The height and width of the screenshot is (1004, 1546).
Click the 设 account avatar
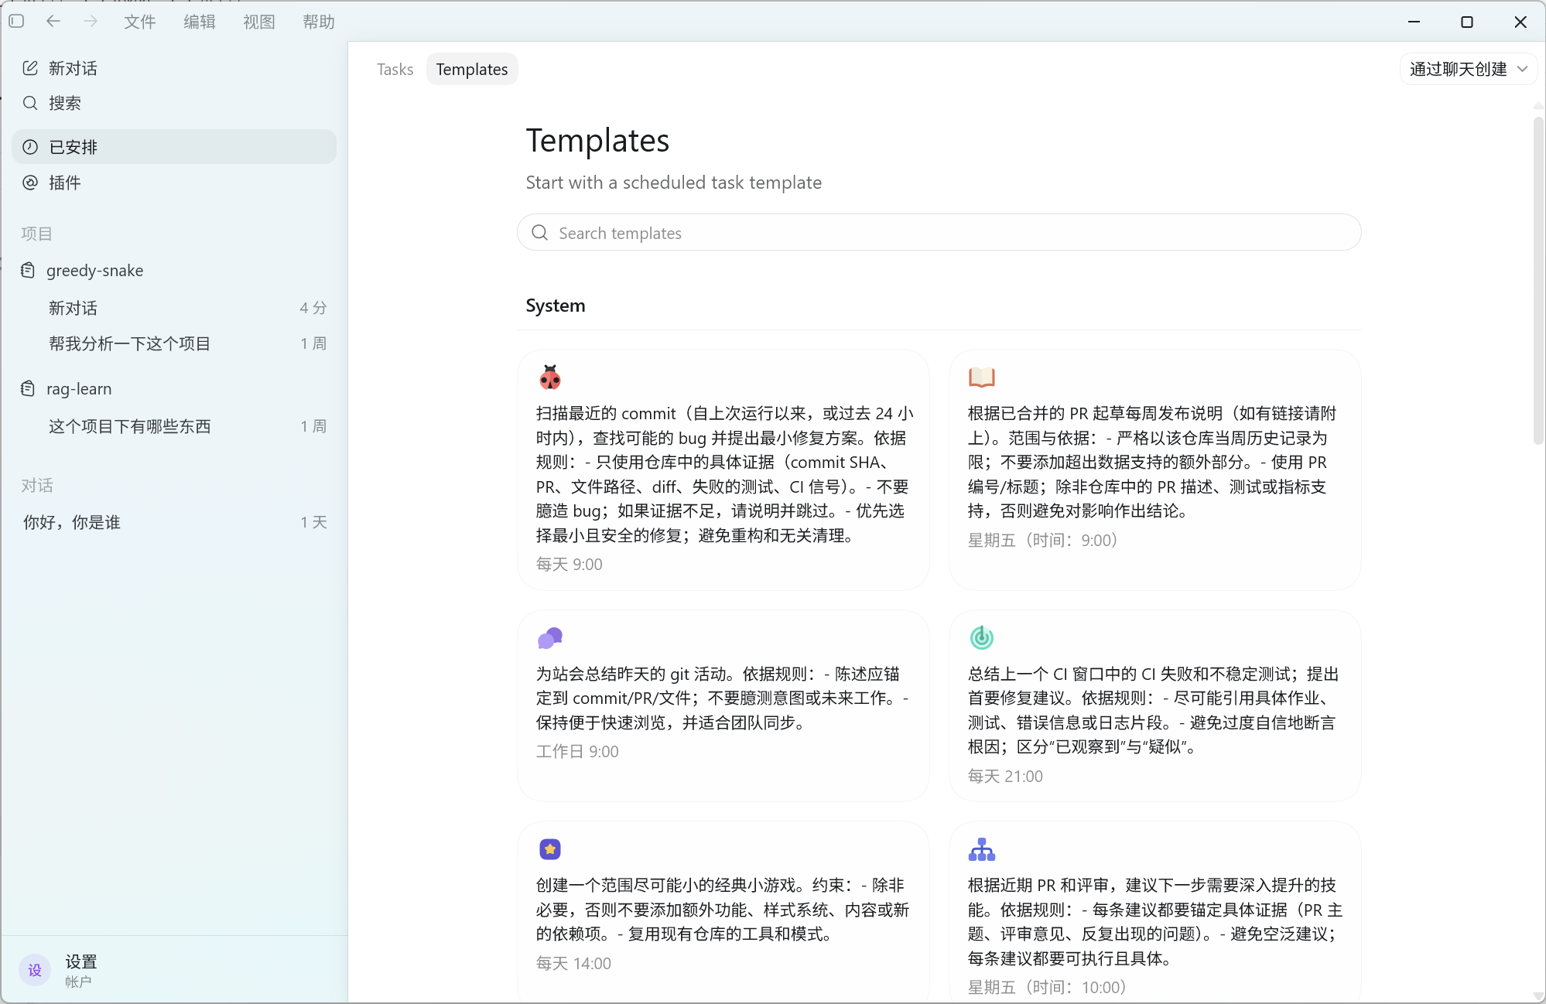[35, 970]
